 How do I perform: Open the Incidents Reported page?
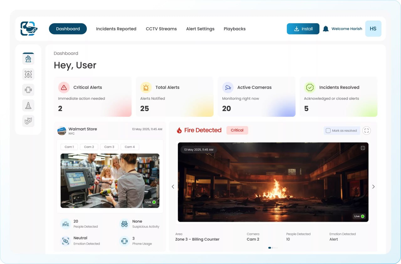[116, 28]
